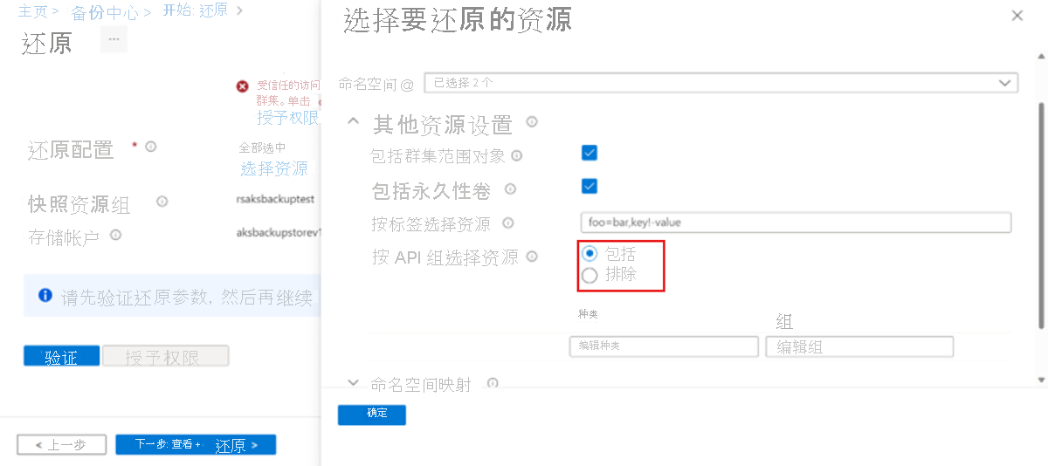The width and height of the screenshot is (1048, 466).
Task: Open the ellipsis menu next to 还原
Action: 114,38
